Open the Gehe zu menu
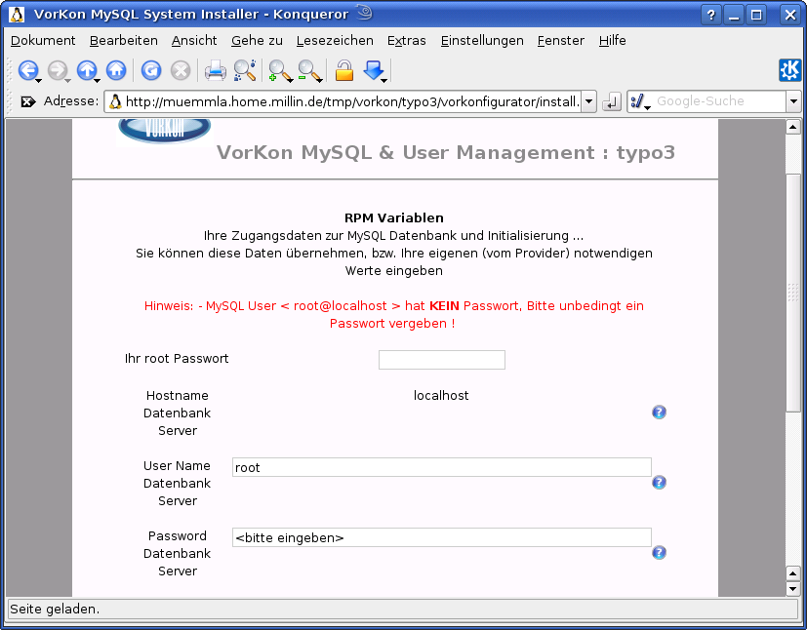The image size is (807, 630). pos(257,41)
